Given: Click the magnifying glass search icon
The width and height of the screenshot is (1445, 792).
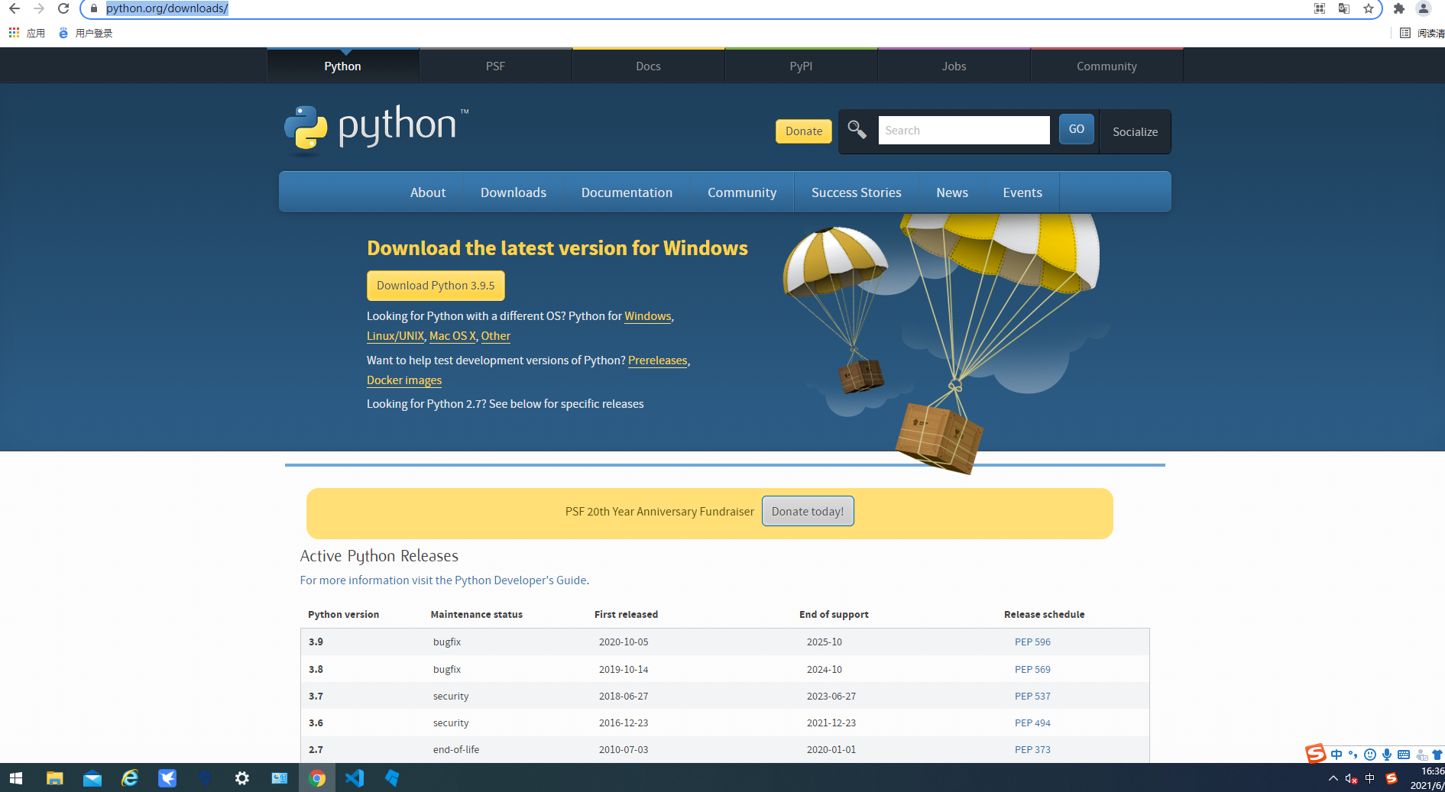Looking at the screenshot, I should [857, 130].
